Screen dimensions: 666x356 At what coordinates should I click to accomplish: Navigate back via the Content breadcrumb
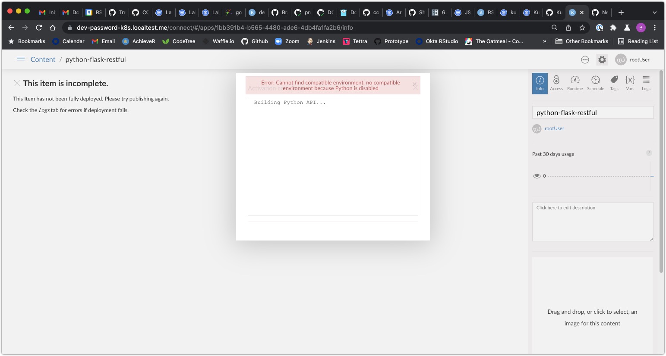tap(43, 59)
